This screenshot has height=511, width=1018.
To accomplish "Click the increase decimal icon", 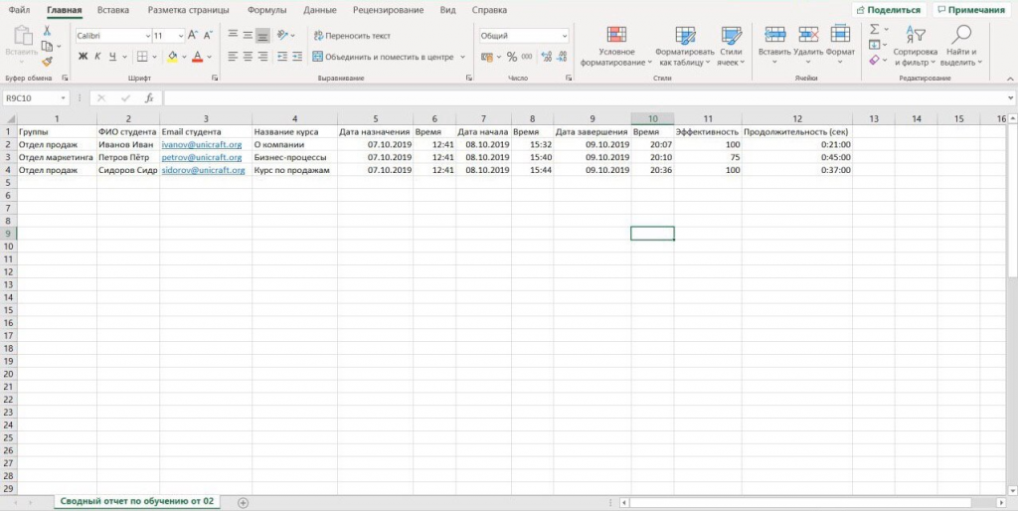I will tap(546, 57).
